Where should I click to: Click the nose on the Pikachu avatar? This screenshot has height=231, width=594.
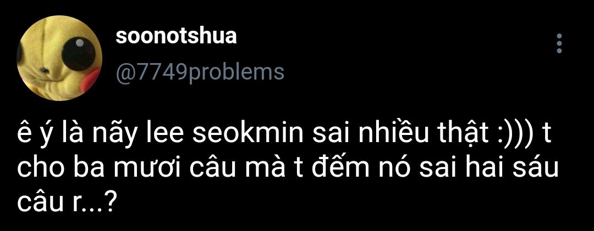(x=45, y=70)
